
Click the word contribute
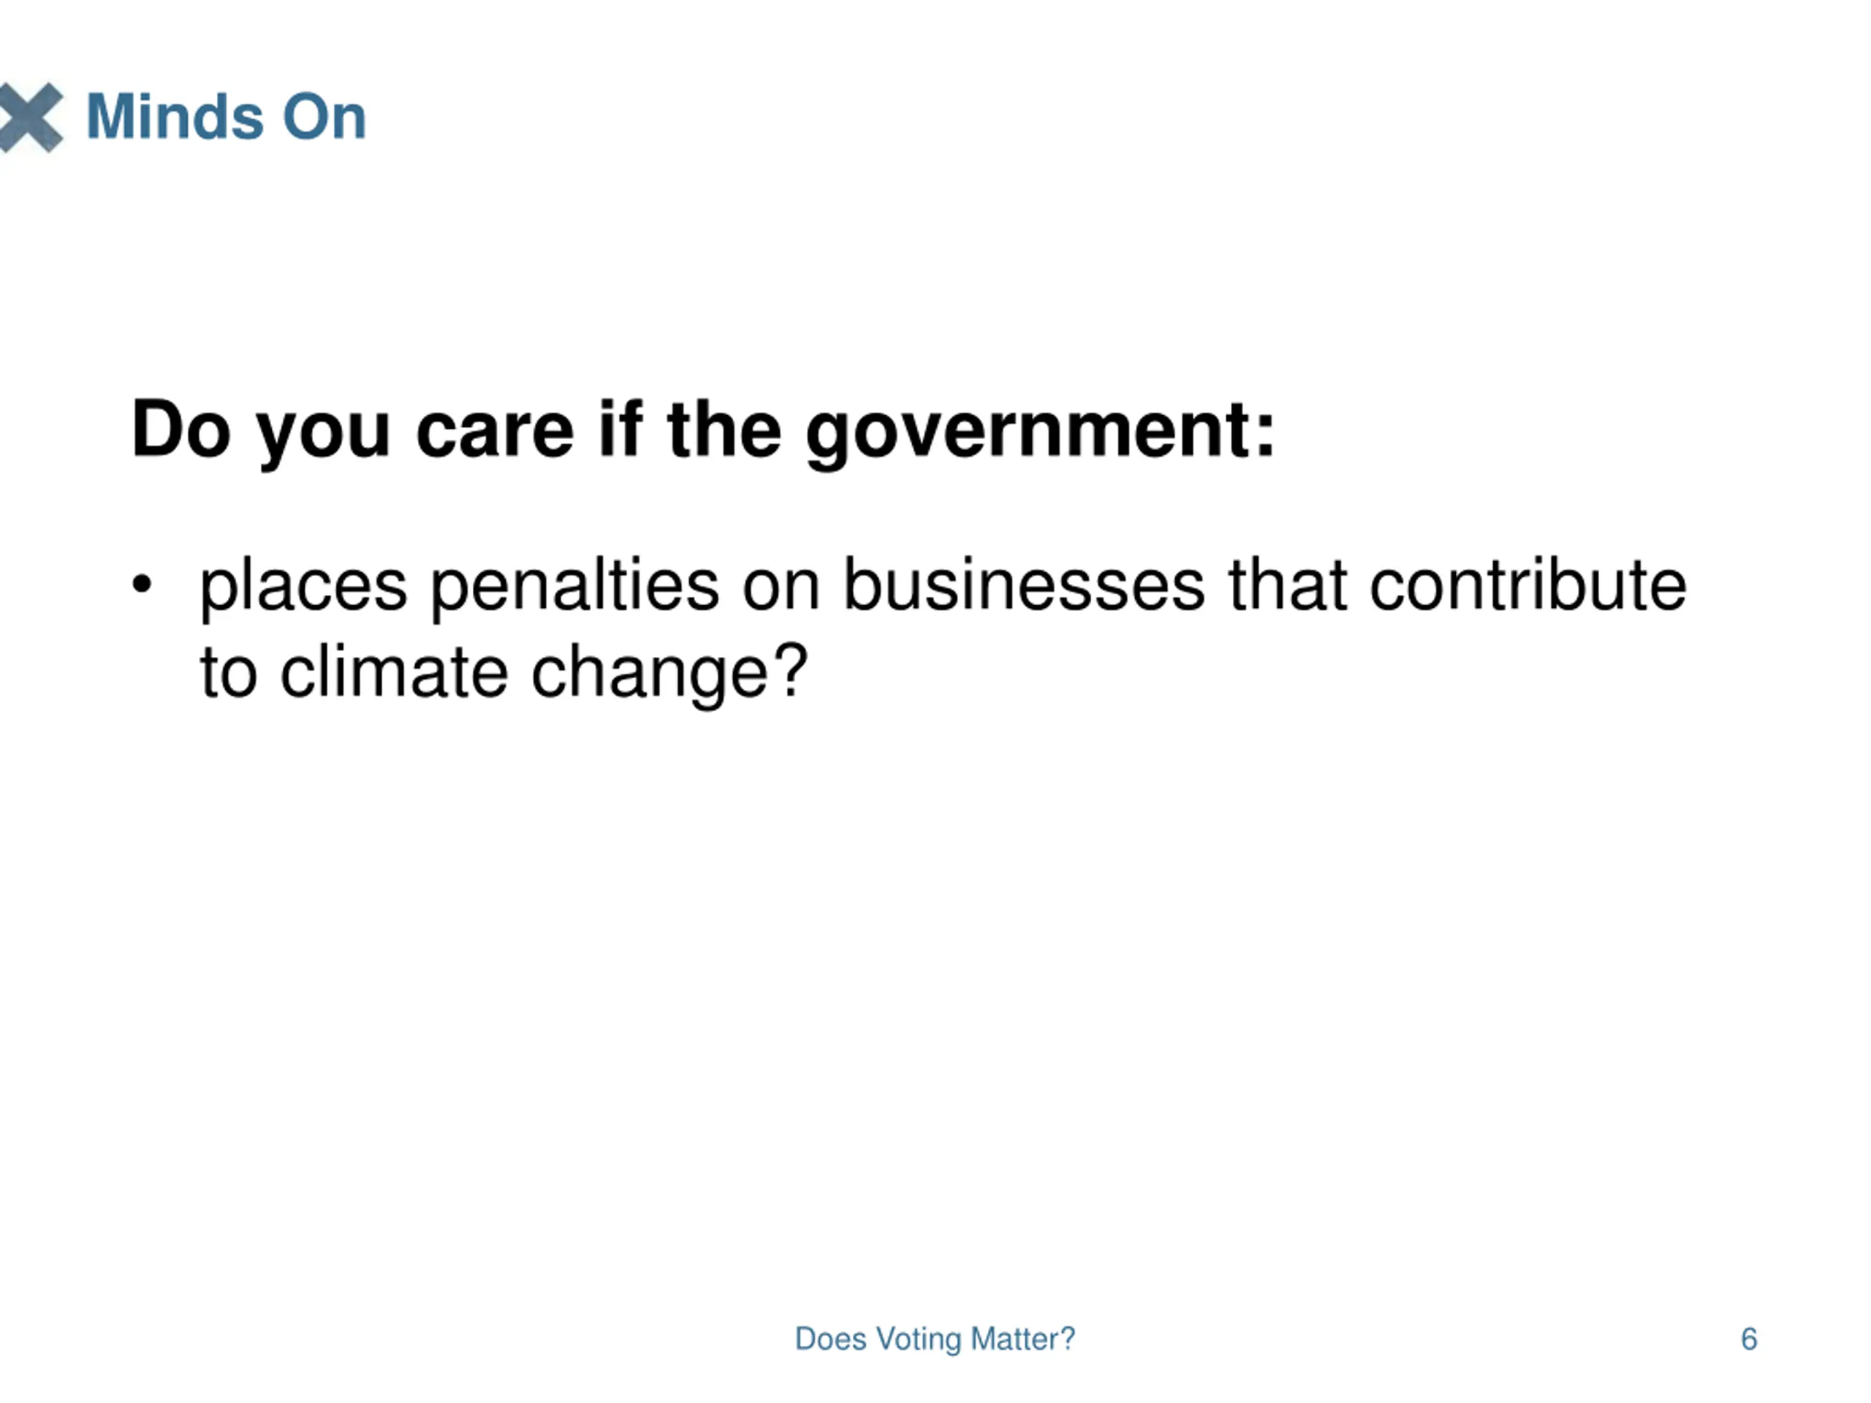(x=1528, y=585)
